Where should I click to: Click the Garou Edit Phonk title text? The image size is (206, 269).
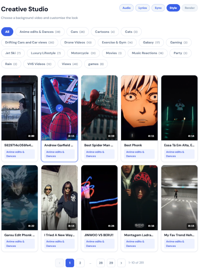pyautogui.click(x=20, y=235)
